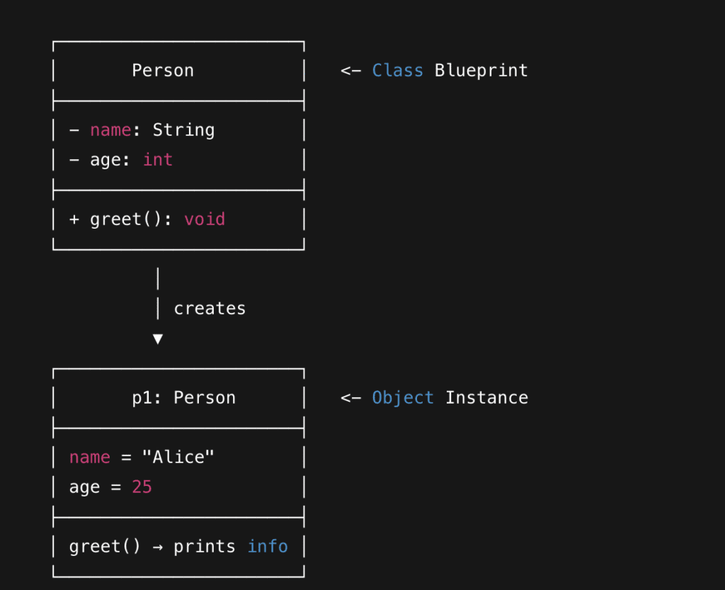The height and width of the screenshot is (590, 725).
Task: Click the plus sign before greet()
Action: tap(74, 220)
